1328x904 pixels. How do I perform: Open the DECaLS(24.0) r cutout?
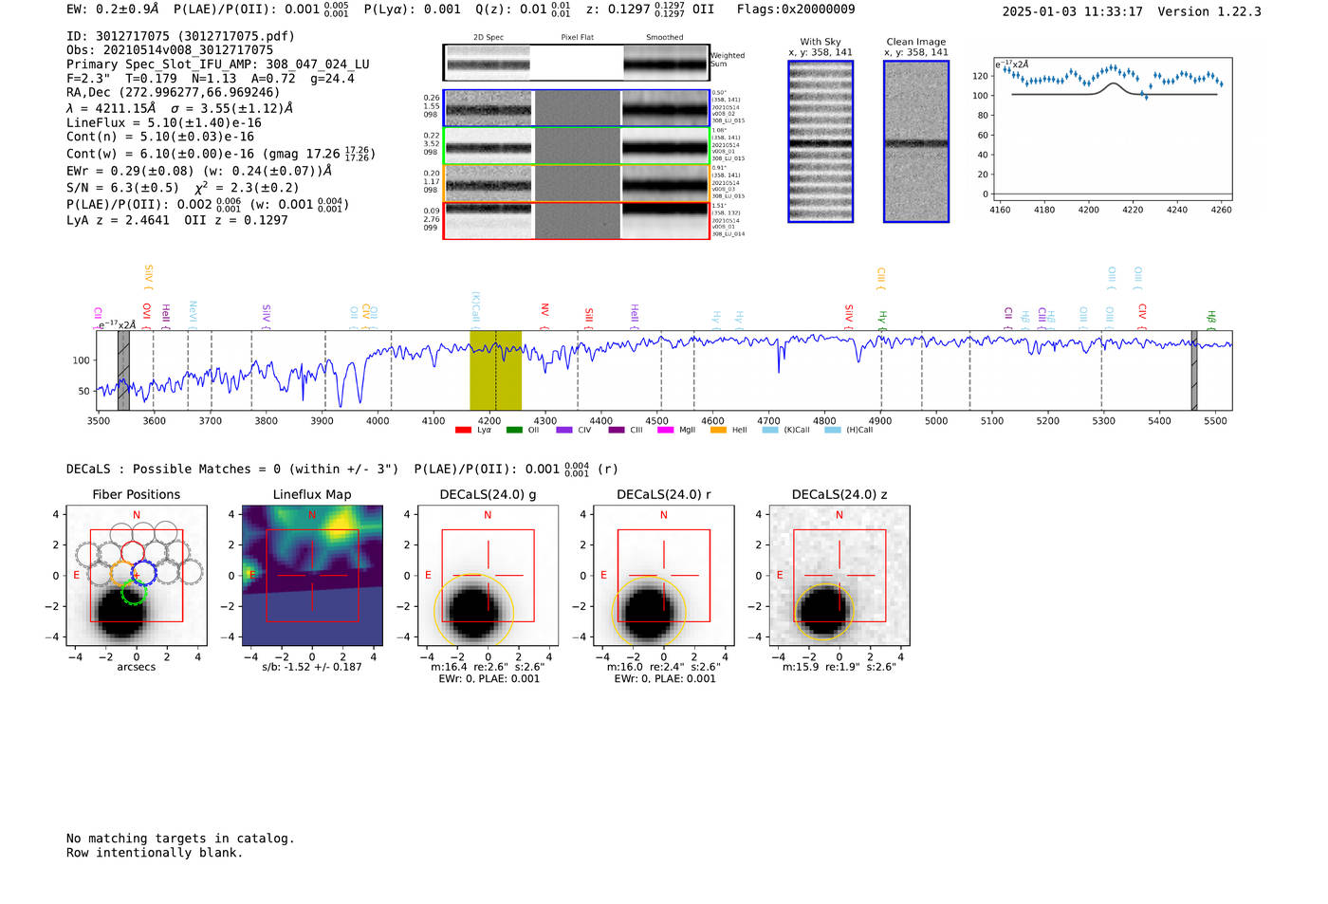(664, 575)
